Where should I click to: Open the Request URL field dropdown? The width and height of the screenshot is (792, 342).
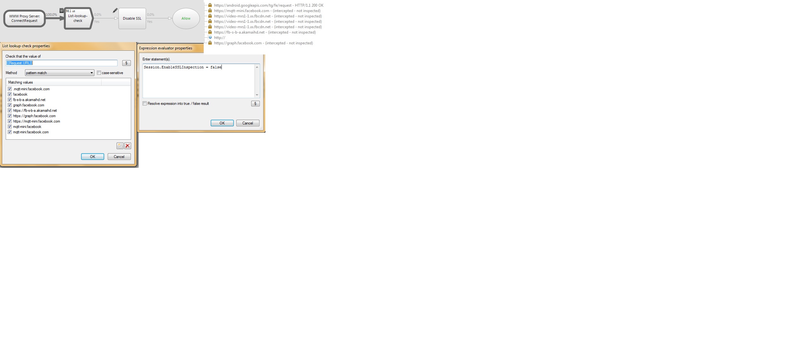coord(126,63)
